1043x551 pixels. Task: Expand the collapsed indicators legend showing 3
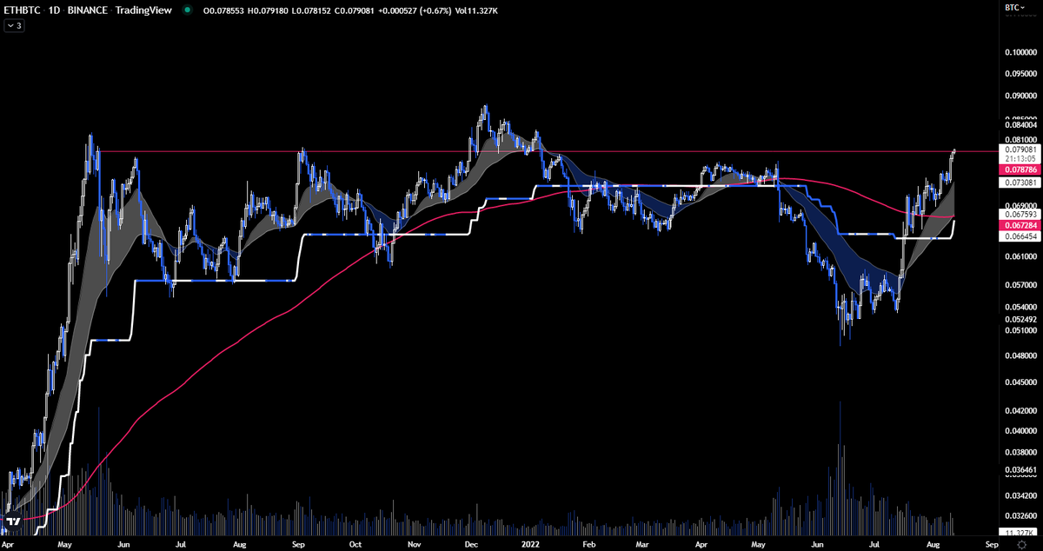14,26
